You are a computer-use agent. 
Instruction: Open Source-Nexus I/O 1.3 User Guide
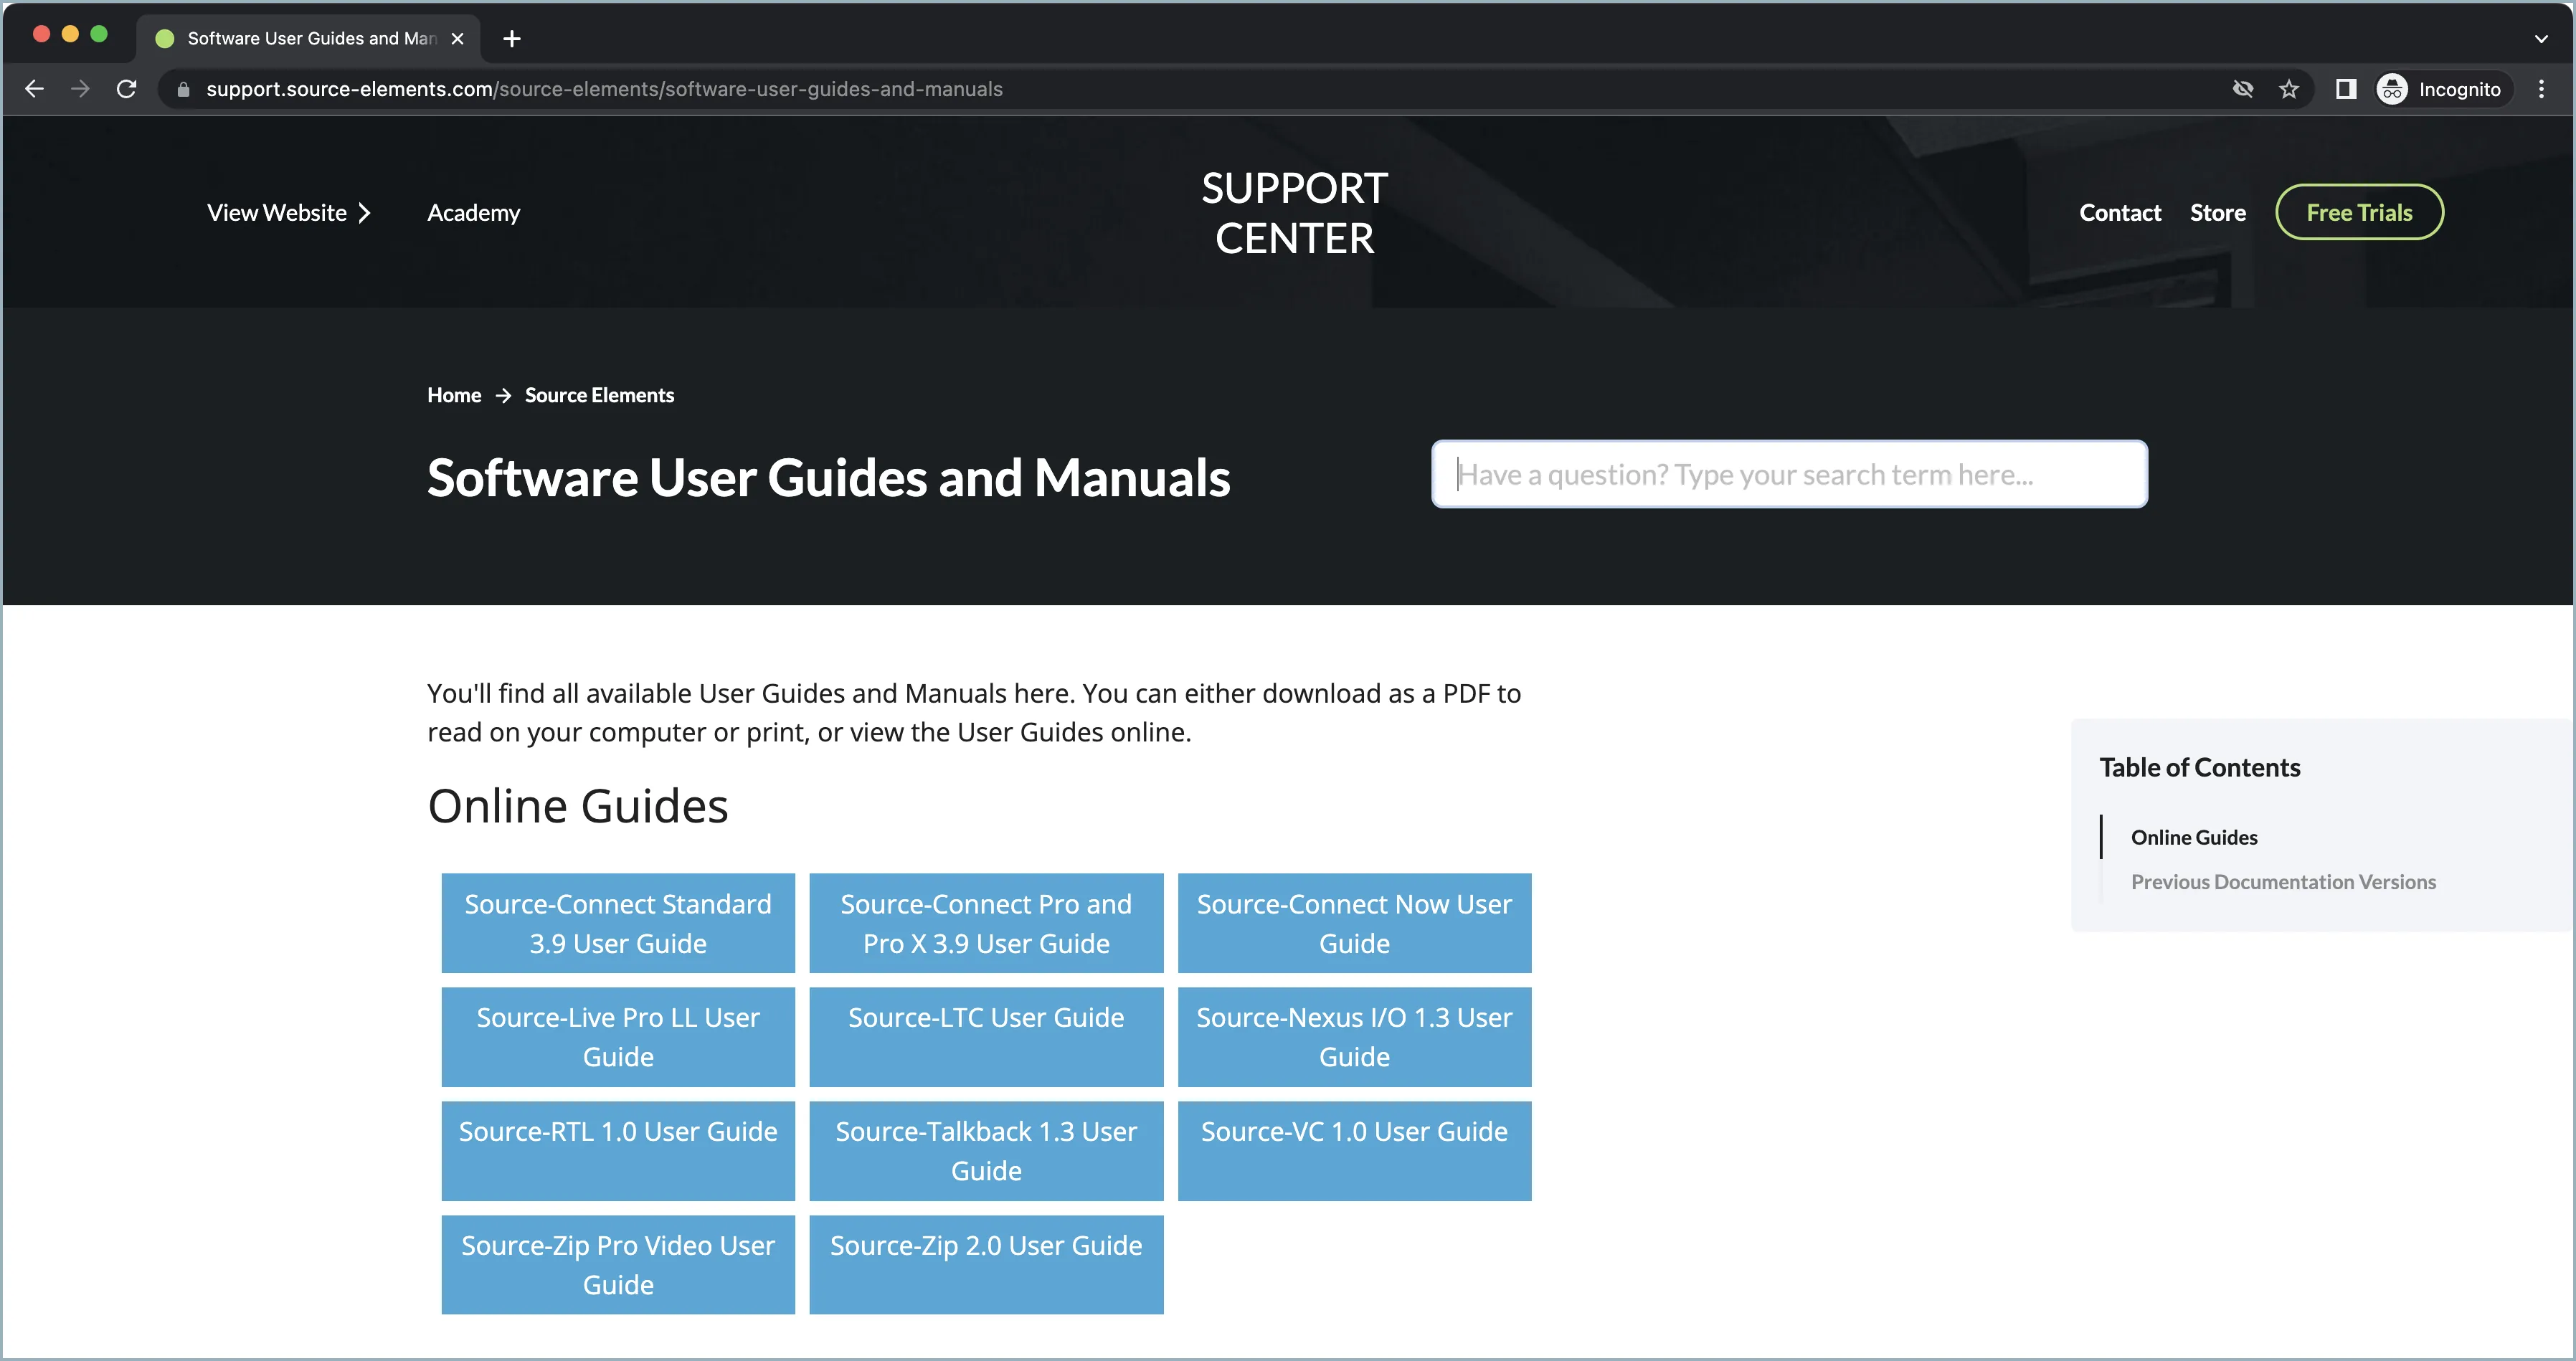pyautogui.click(x=1354, y=1037)
